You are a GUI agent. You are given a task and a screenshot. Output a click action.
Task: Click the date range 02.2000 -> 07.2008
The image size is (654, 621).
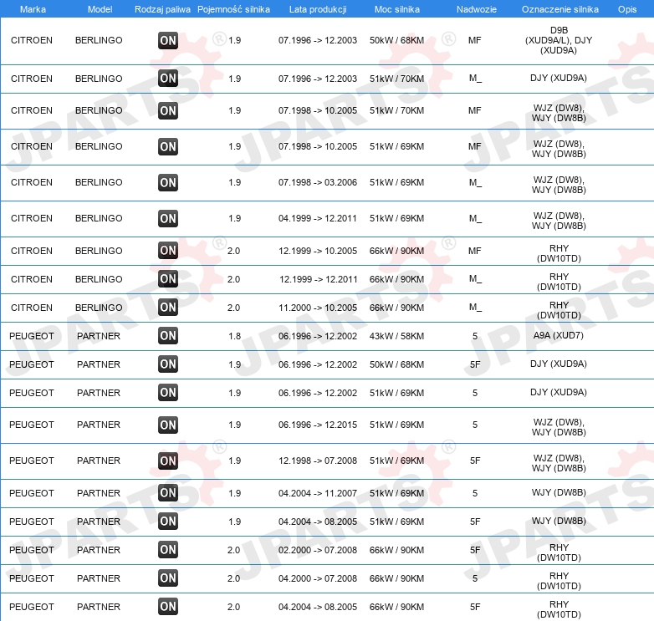(318, 550)
